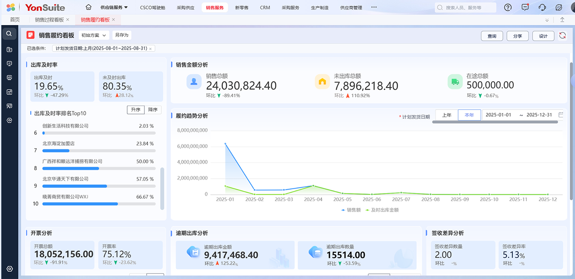Select 升序 ascending sort toggle
This screenshot has width=575, height=279.
point(136,110)
